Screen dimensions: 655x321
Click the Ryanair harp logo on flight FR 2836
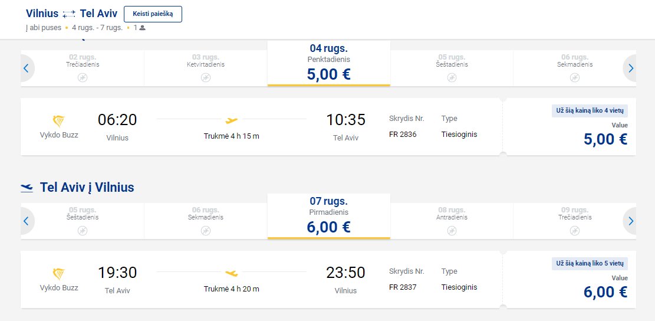(x=59, y=121)
